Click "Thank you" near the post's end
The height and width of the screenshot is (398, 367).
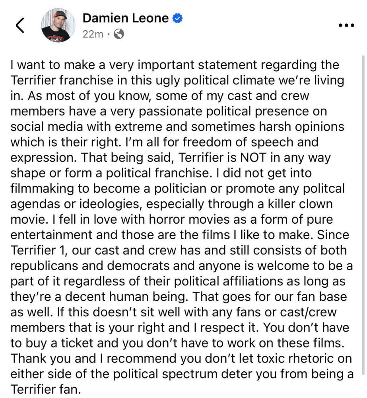click(x=41, y=359)
